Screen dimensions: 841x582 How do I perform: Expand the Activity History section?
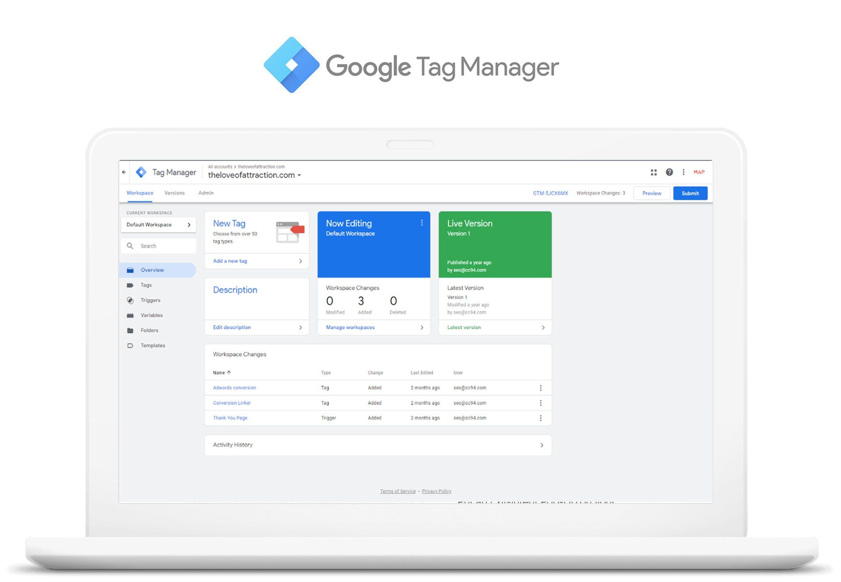(378, 445)
